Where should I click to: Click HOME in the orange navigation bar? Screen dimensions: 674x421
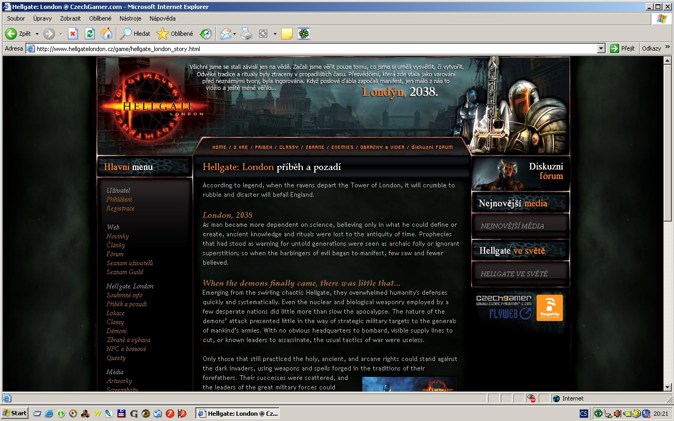[220, 147]
